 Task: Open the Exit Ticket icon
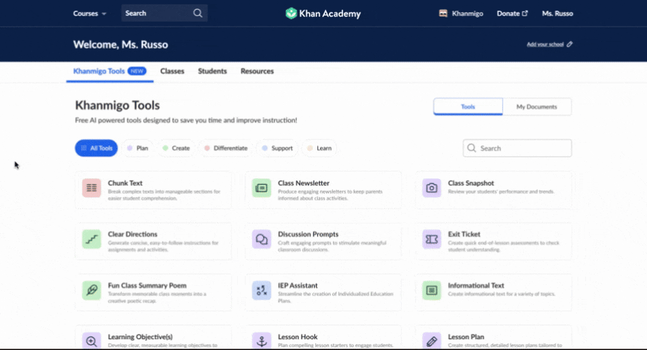432,240
